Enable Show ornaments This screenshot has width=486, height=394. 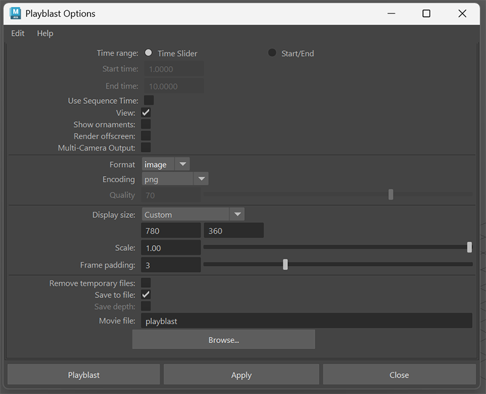click(x=146, y=124)
